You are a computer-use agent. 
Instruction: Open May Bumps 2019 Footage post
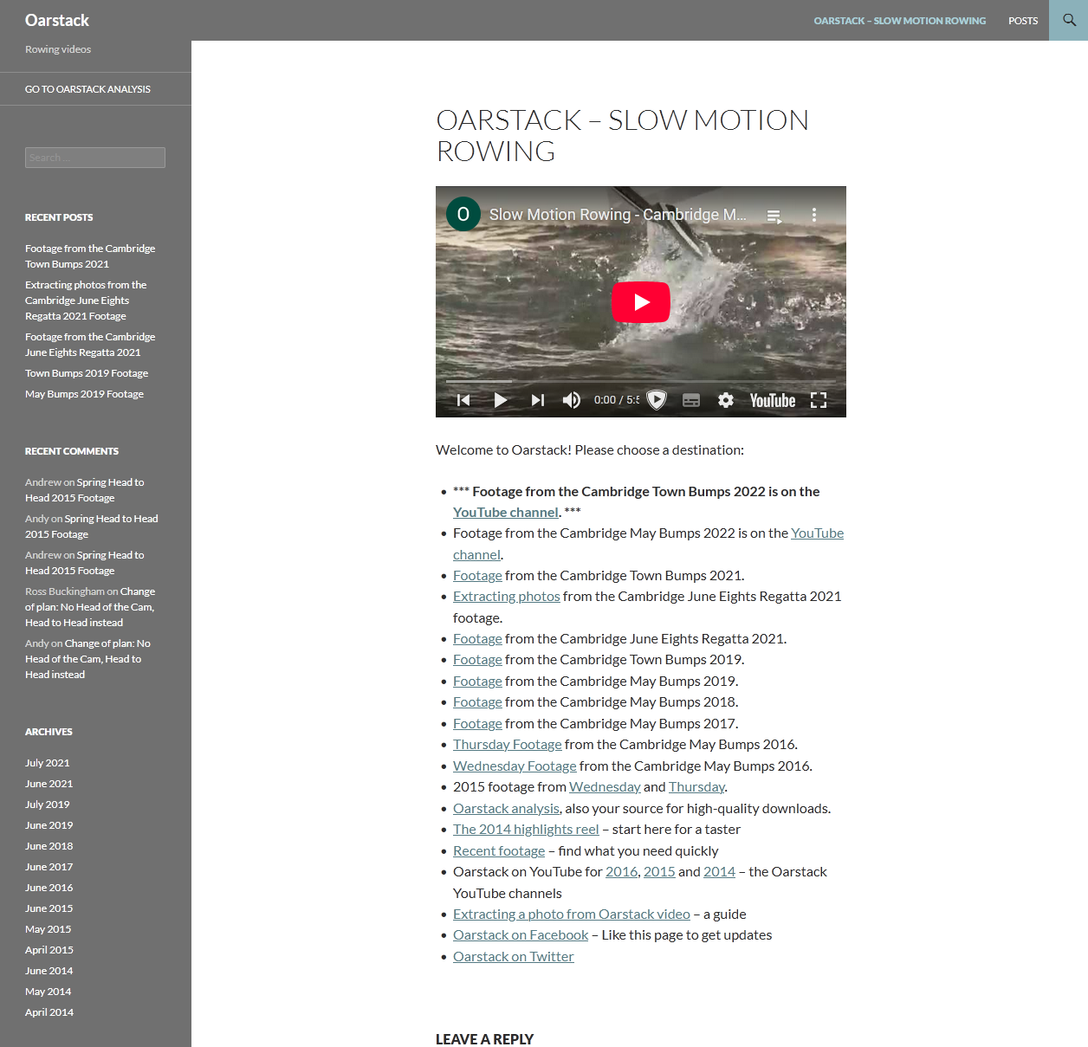coord(84,394)
